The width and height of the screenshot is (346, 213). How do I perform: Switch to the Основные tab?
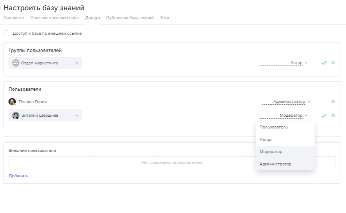pos(14,18)
